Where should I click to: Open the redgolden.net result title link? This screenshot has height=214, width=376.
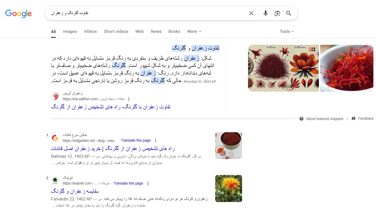[x=113, y=148]
